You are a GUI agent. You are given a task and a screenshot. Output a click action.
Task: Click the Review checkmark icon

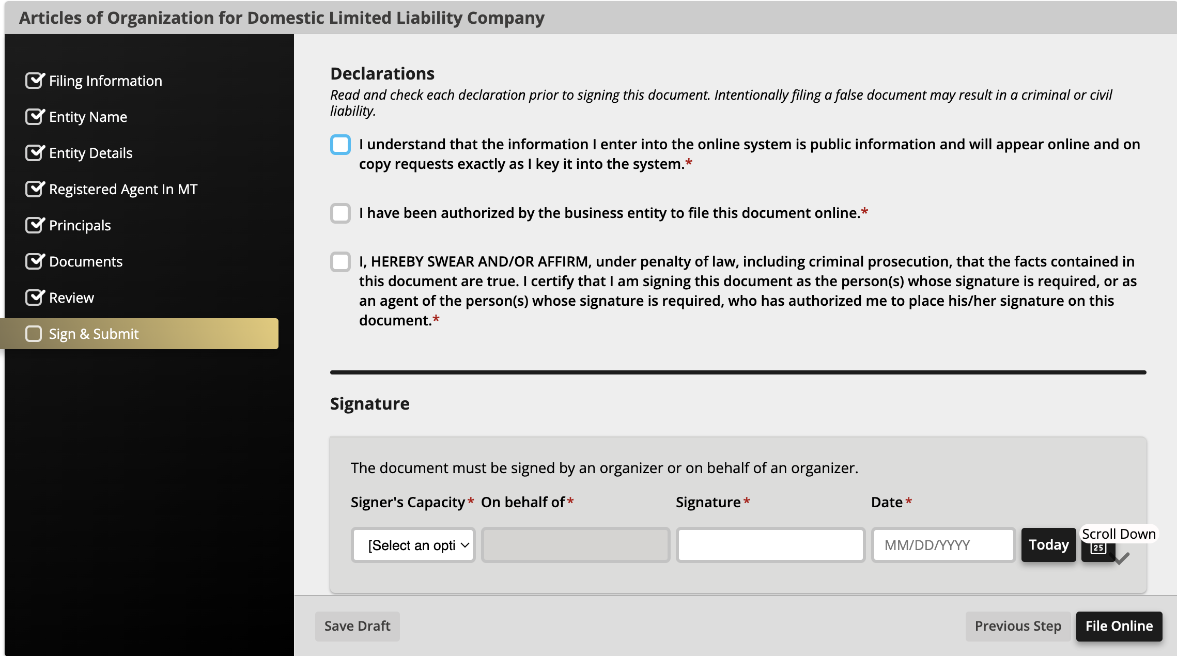point(35,298)
